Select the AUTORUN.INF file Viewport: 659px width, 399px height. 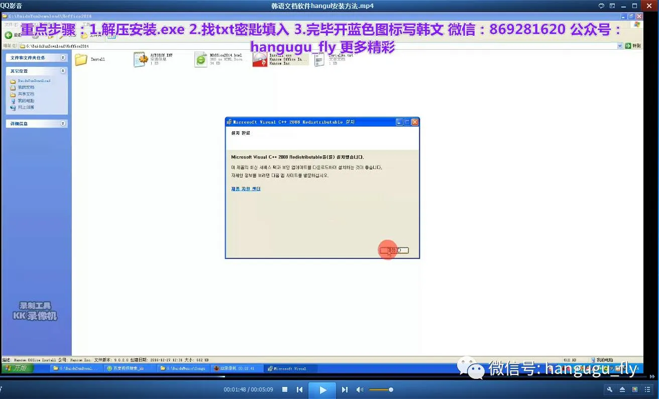coord(154,59)
